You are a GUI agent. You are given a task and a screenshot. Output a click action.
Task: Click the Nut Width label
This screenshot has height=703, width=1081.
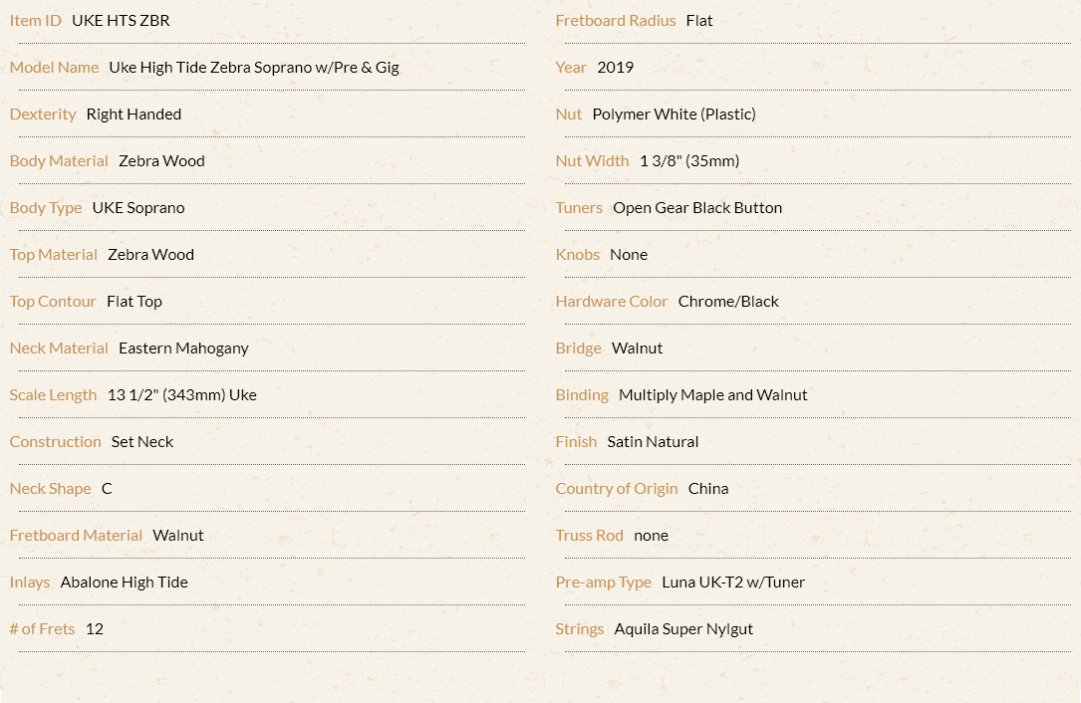pyautogui.click(x=592, y=161)
